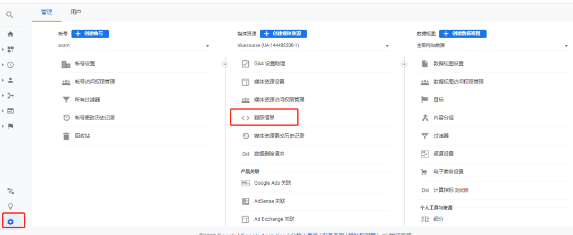Open the Google Ads 关联 link
The height and width of the screenshot is (235, 573).
272,183
